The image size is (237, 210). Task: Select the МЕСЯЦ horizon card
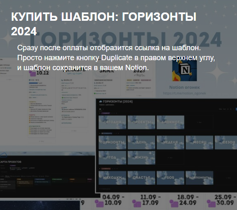(199, 142)
